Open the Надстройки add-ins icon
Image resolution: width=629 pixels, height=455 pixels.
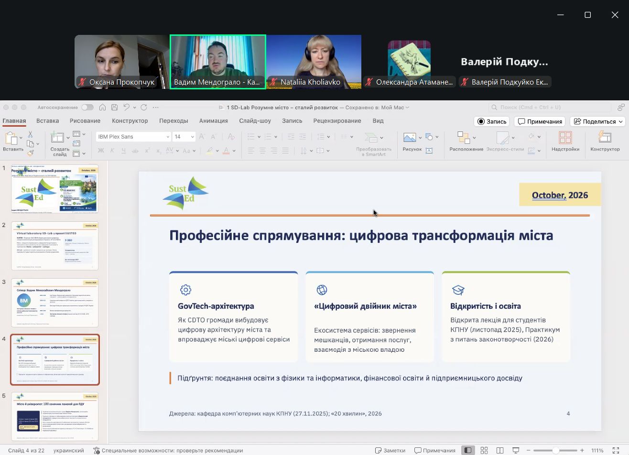click(x=565, y=138)
